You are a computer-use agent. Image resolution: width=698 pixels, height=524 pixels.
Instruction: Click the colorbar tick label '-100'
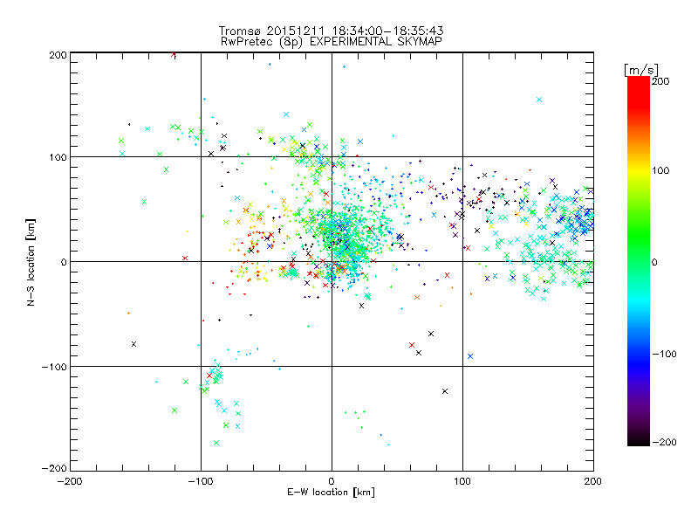tap(664, 354)
